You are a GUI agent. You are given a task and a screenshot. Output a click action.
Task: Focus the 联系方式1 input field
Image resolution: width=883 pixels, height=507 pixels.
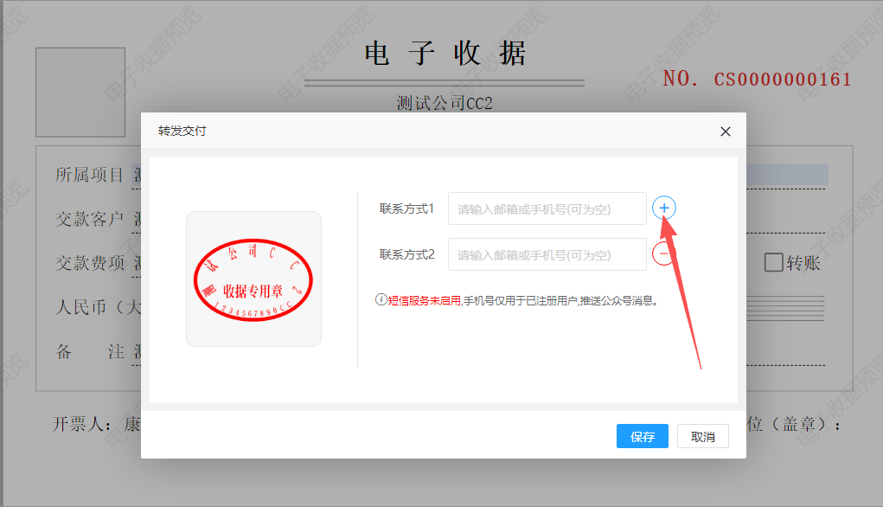coord(547,209)
